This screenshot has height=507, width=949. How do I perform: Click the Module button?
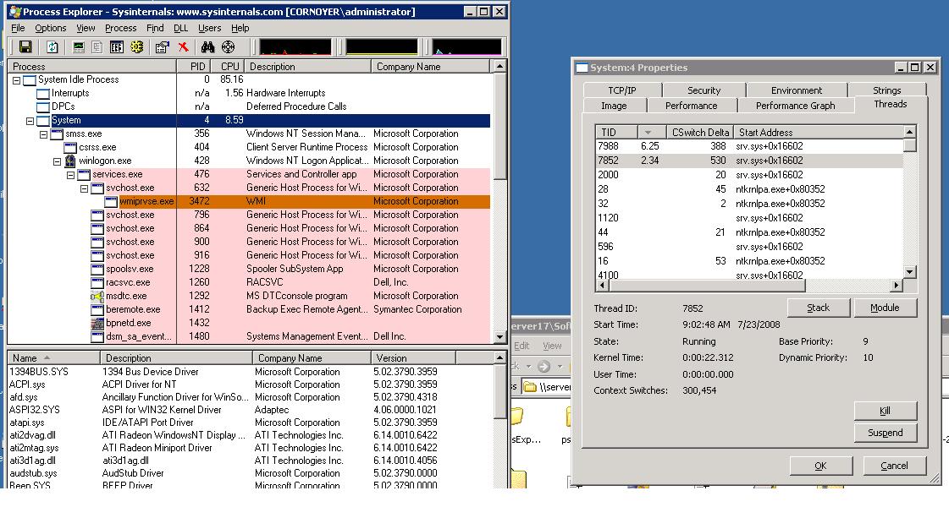885,308
